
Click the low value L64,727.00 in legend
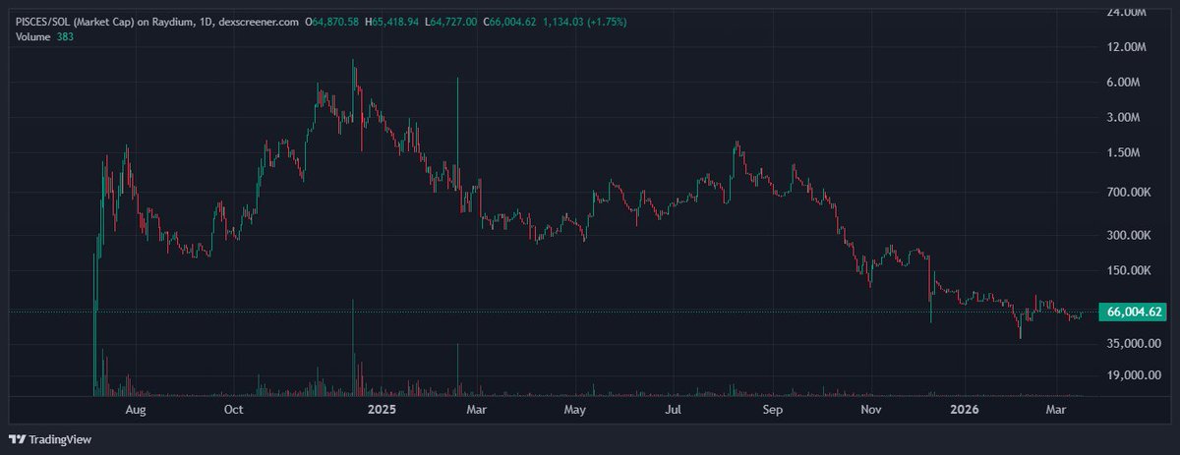click(x=451, y=21)
